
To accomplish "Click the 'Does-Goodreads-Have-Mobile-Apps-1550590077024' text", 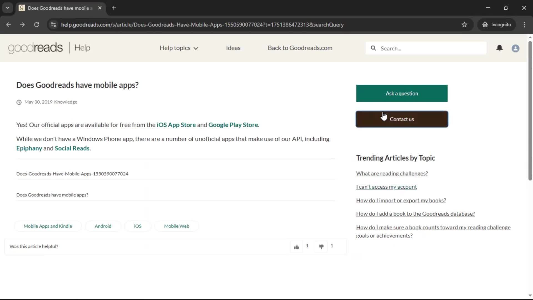I will coord(72,174).
